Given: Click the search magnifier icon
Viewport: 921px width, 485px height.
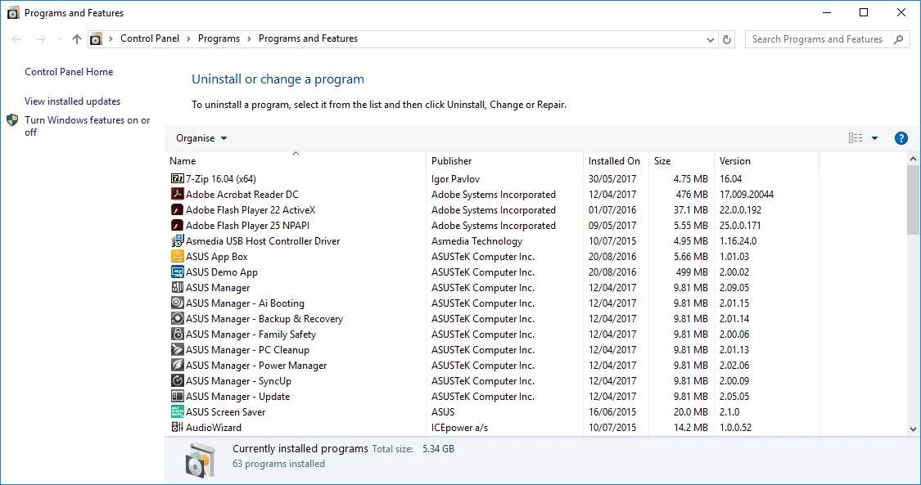Looking at the screenshot, I should click(x=898, y=39).
